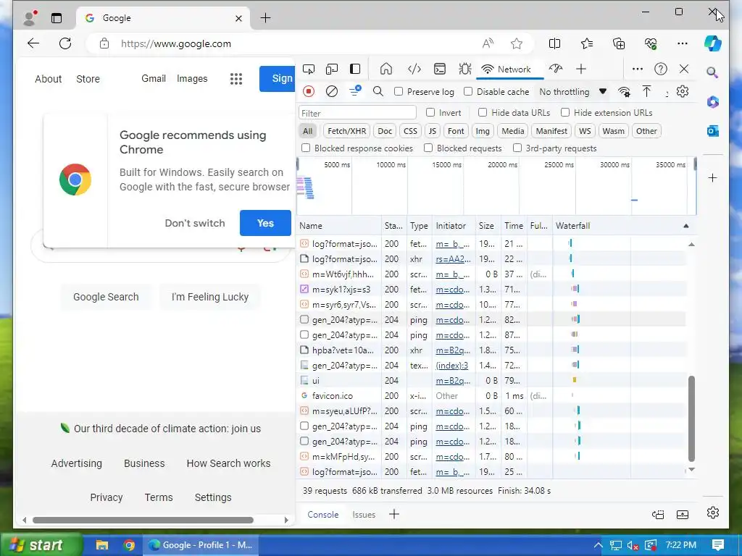Click Waterfall column sort arrow
Viewport: 742px width, 556px height.
pyautogui.click(x=686, y=226)
